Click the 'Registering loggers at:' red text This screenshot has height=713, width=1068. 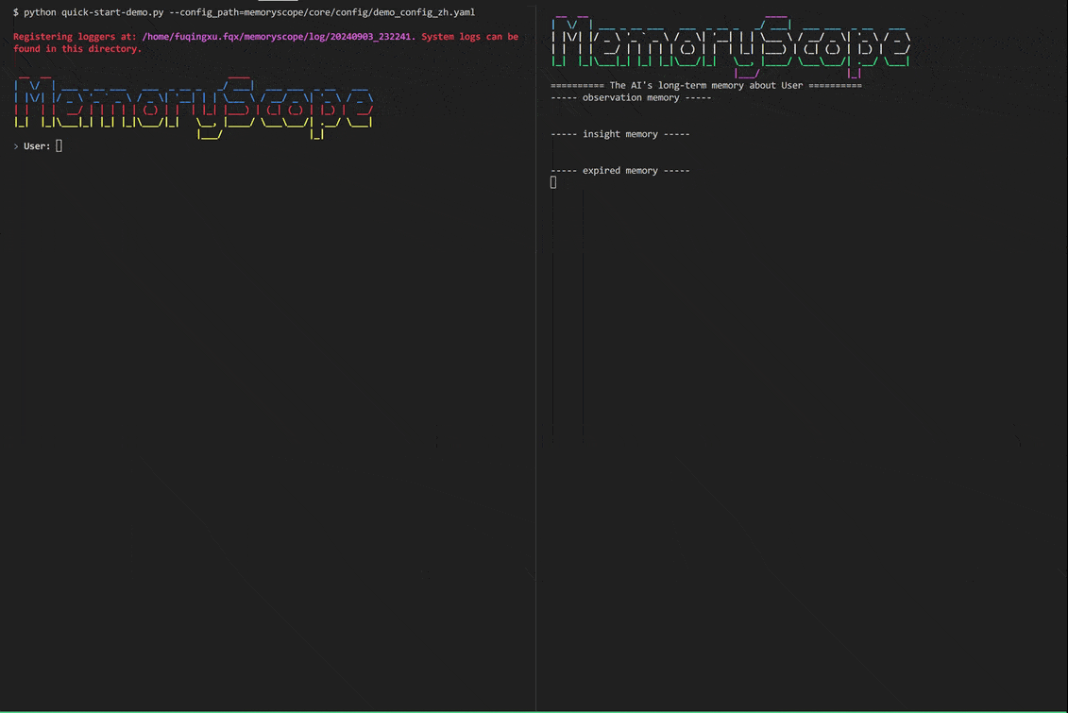pos(75,37)
